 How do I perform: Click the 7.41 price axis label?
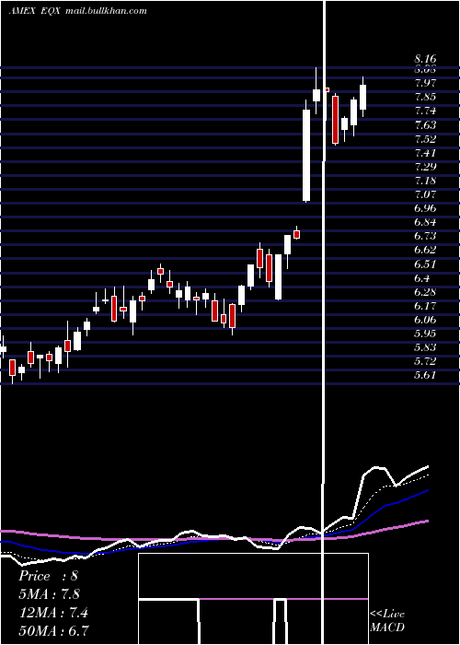[x=425, y=153]
